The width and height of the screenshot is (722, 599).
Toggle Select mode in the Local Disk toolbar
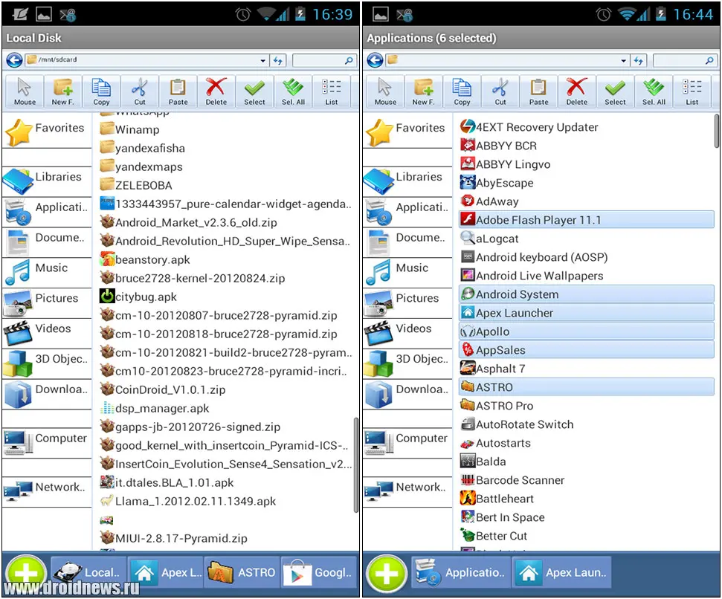[x=254, y=91]
